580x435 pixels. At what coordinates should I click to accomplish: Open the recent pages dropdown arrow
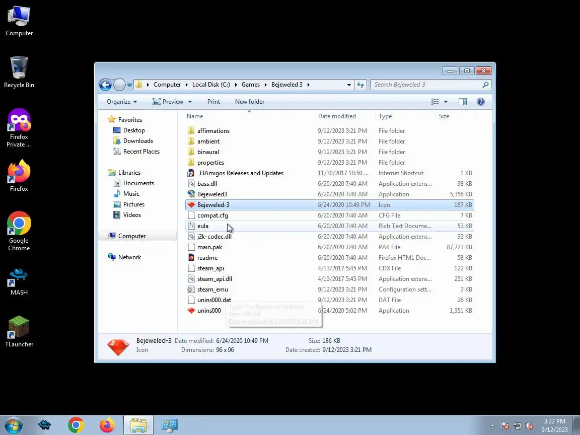pyautogui.click(x=129, y=85)
